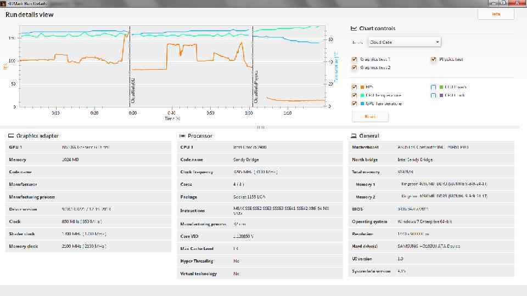The height and width of the screenshot is (296, 527).
Task: Click the Memory 1 Kingston DDR3 value
Action: coord(444,184)
